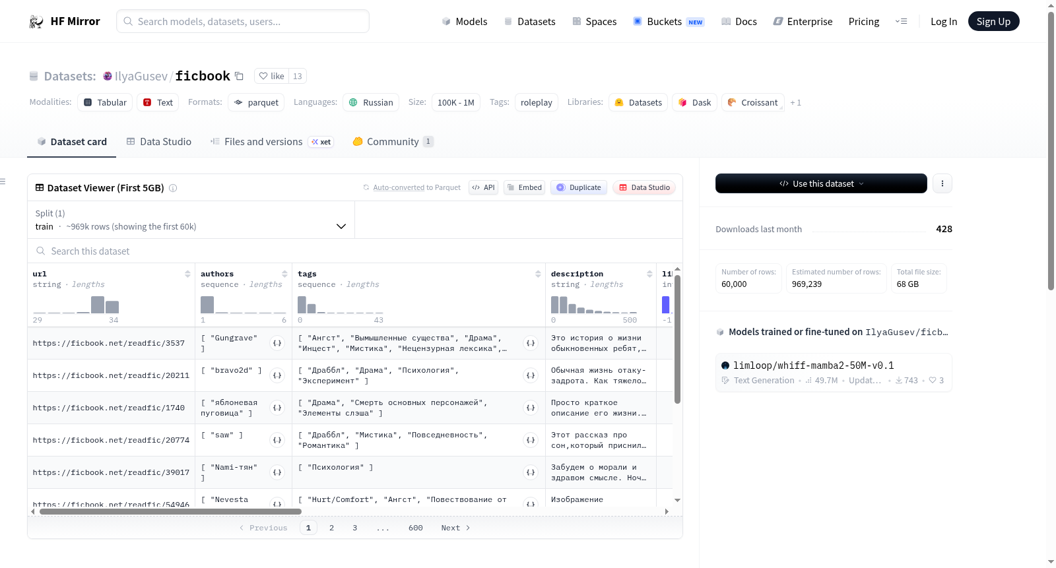This screenshot has height=568, width=1056.
Task: Open the limloop/whiff-mamba2-50M-v0.1 model card
Action: (834, 373)
